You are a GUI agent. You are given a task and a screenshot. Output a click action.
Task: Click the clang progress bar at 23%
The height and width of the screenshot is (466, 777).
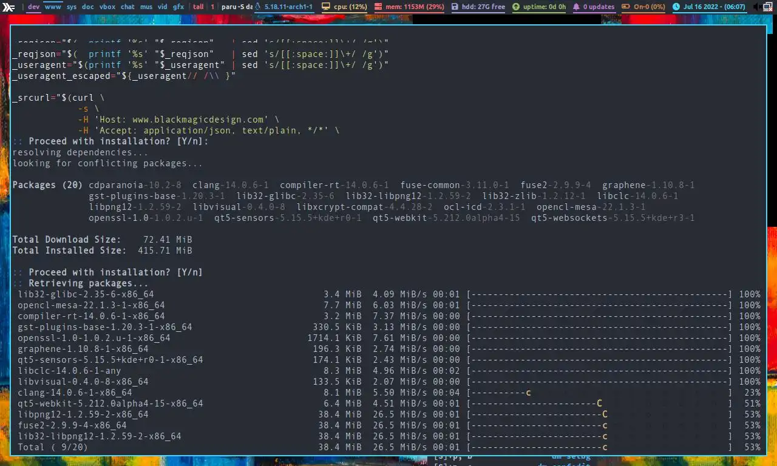point(599,393)
